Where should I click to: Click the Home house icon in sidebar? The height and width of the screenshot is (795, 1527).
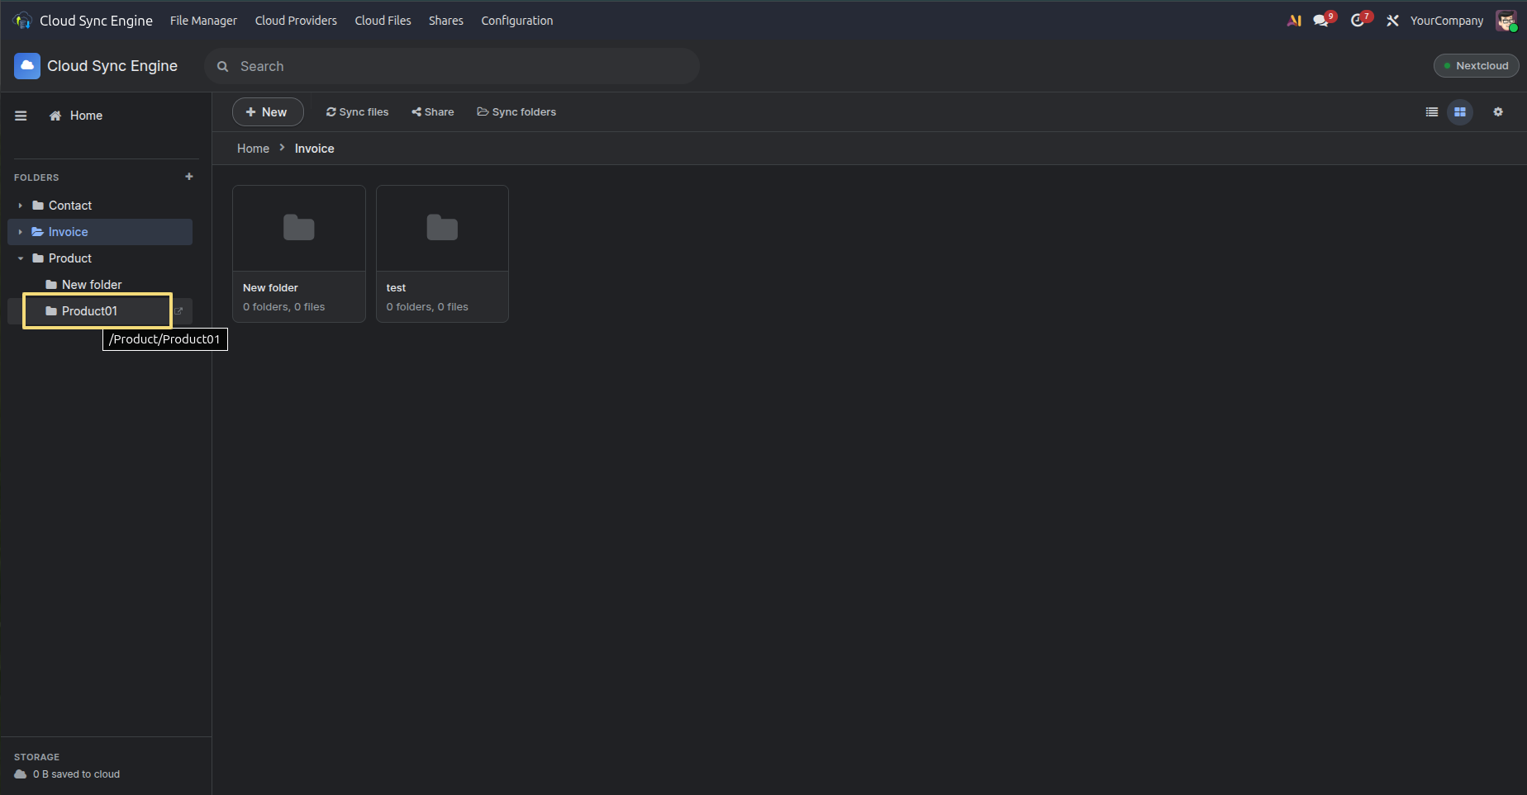point(55,116)
